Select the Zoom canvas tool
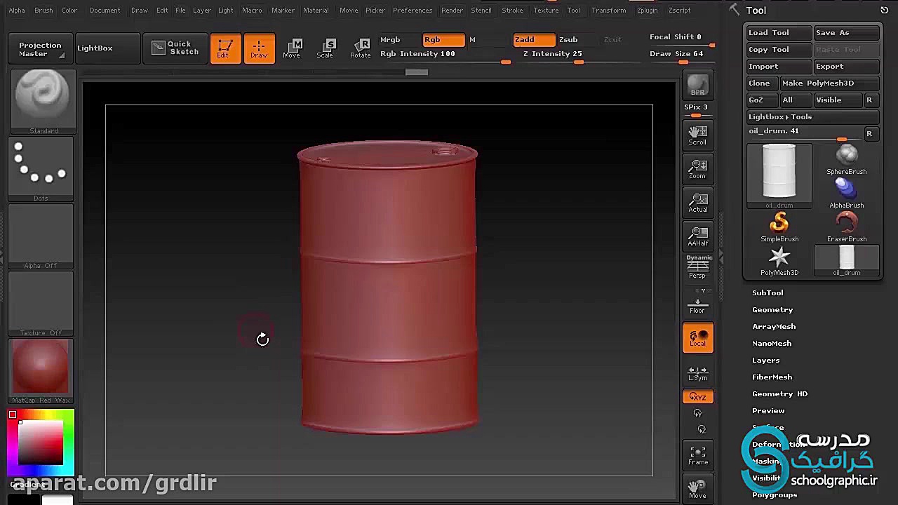The width and height of the screenshot is (898, 505). coord(697,169)
